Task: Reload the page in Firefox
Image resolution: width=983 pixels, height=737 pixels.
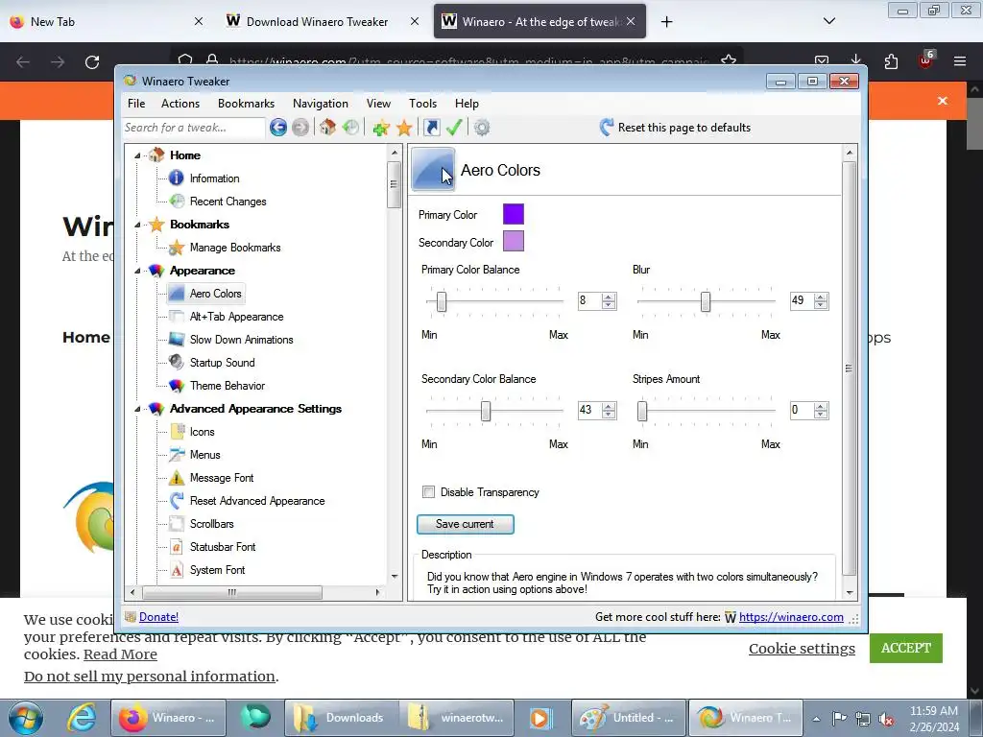Action: pos(92,61)
